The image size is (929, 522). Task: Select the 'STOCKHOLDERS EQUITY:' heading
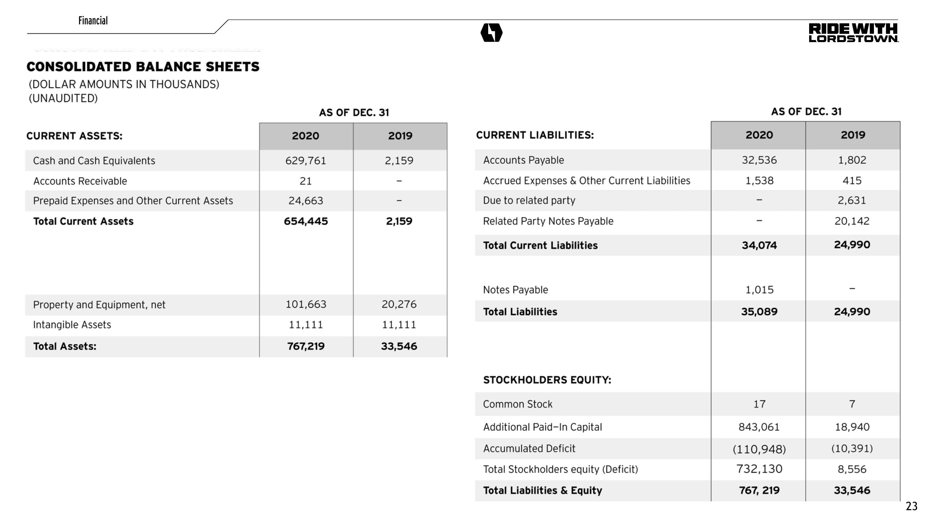(547, 380)
